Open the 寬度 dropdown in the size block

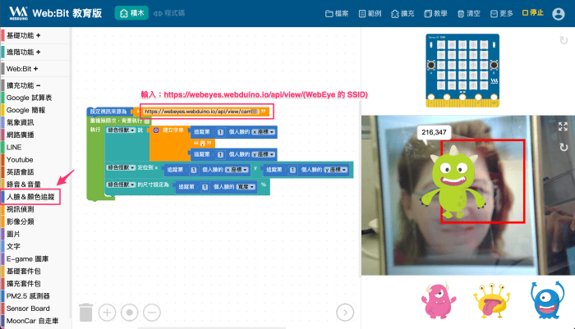coord(246,187)
